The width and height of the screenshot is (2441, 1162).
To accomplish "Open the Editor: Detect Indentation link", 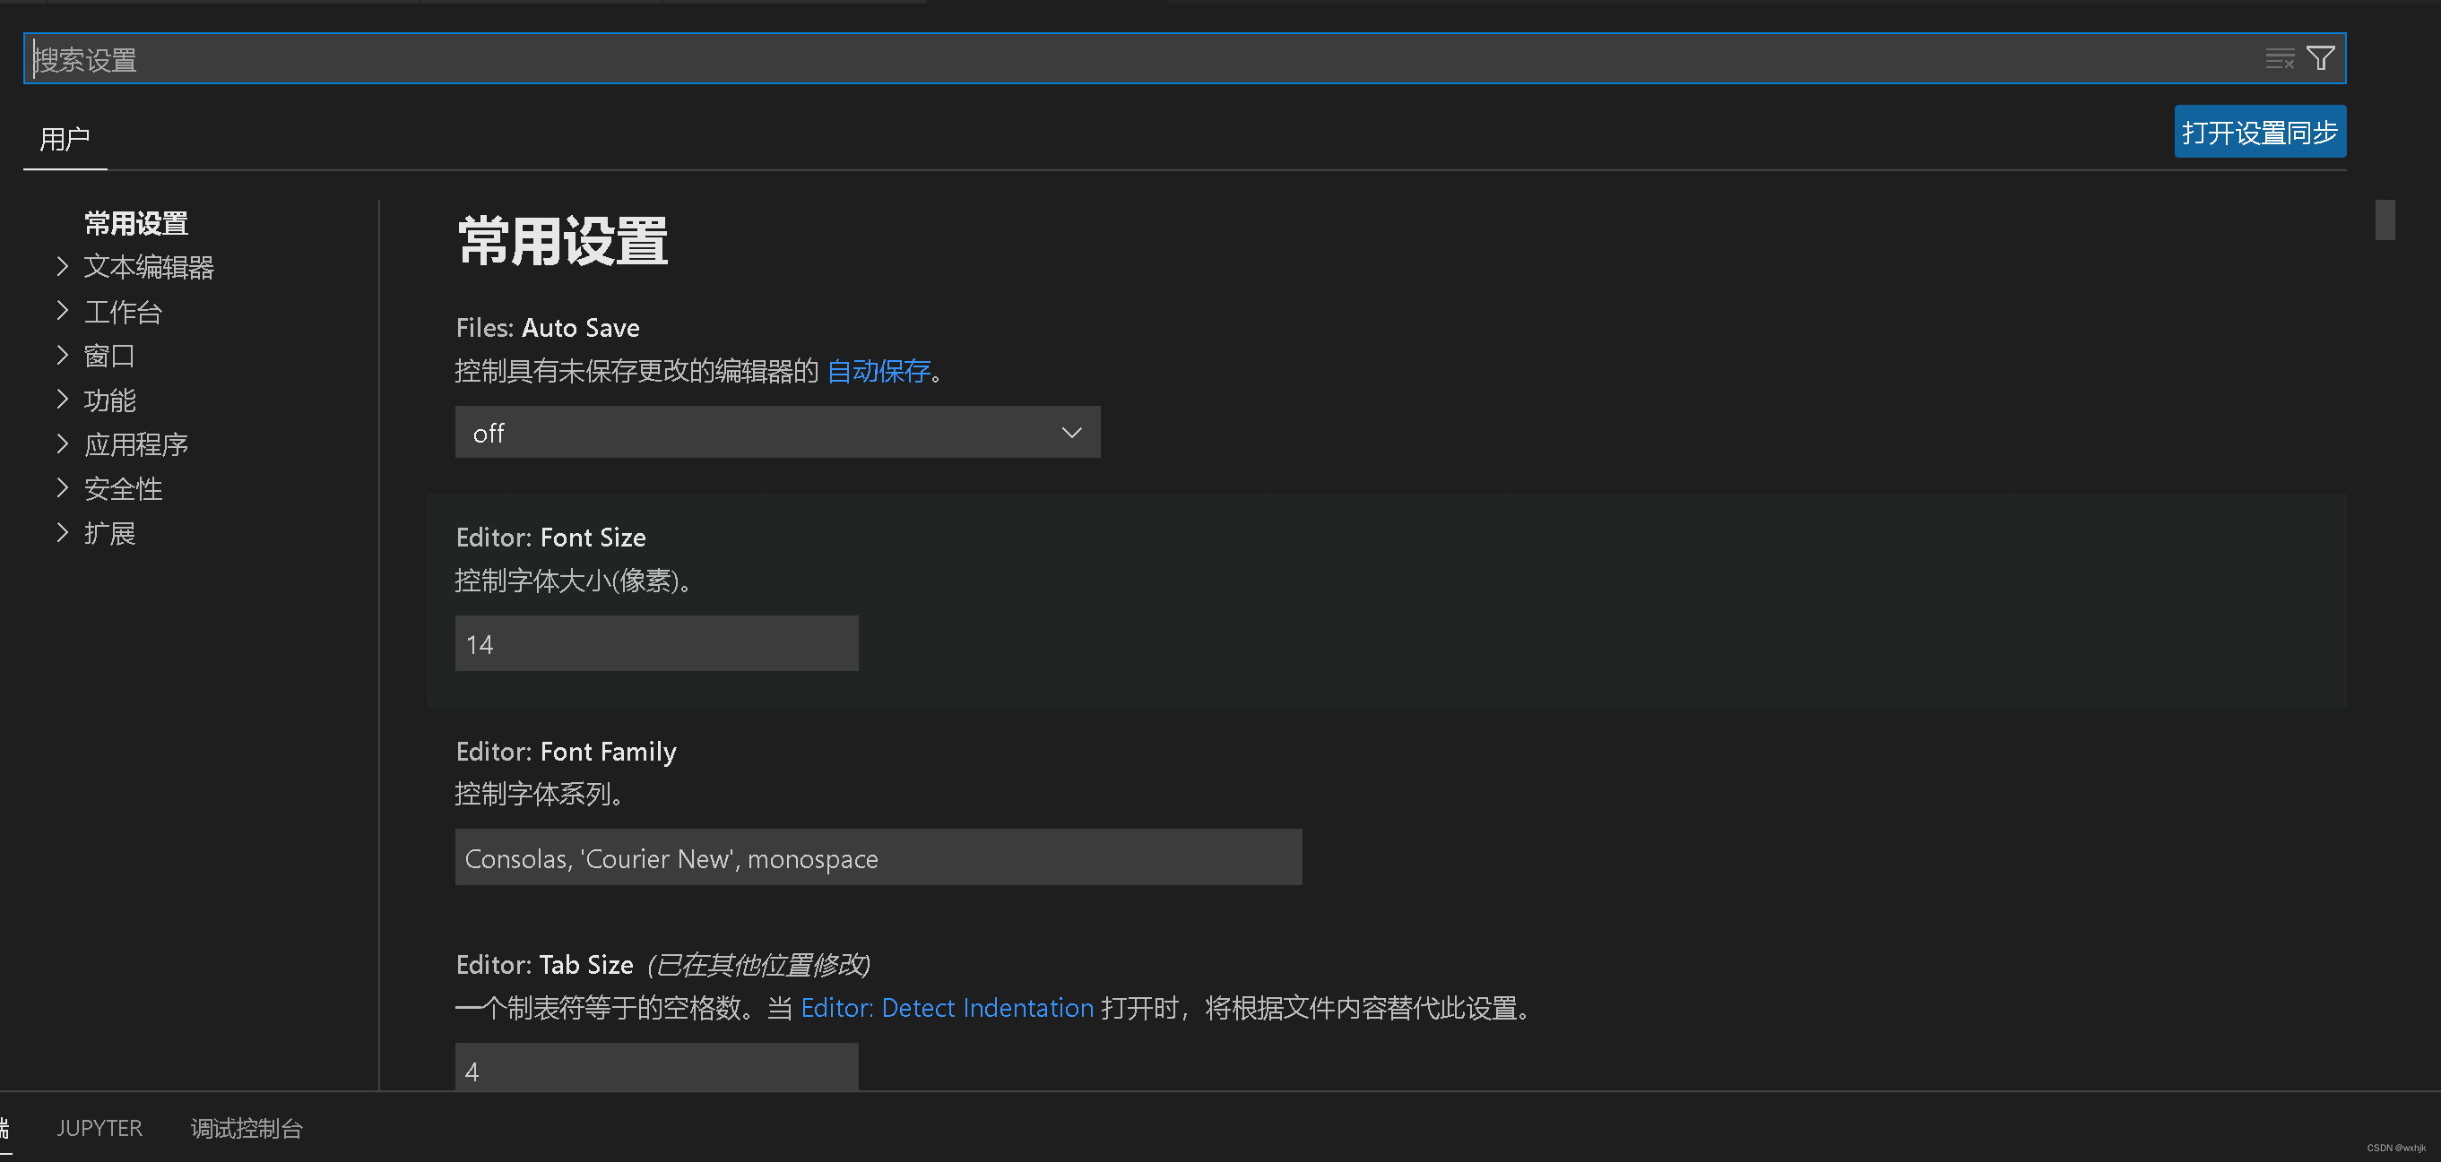I will click(x=947, y=1008).
